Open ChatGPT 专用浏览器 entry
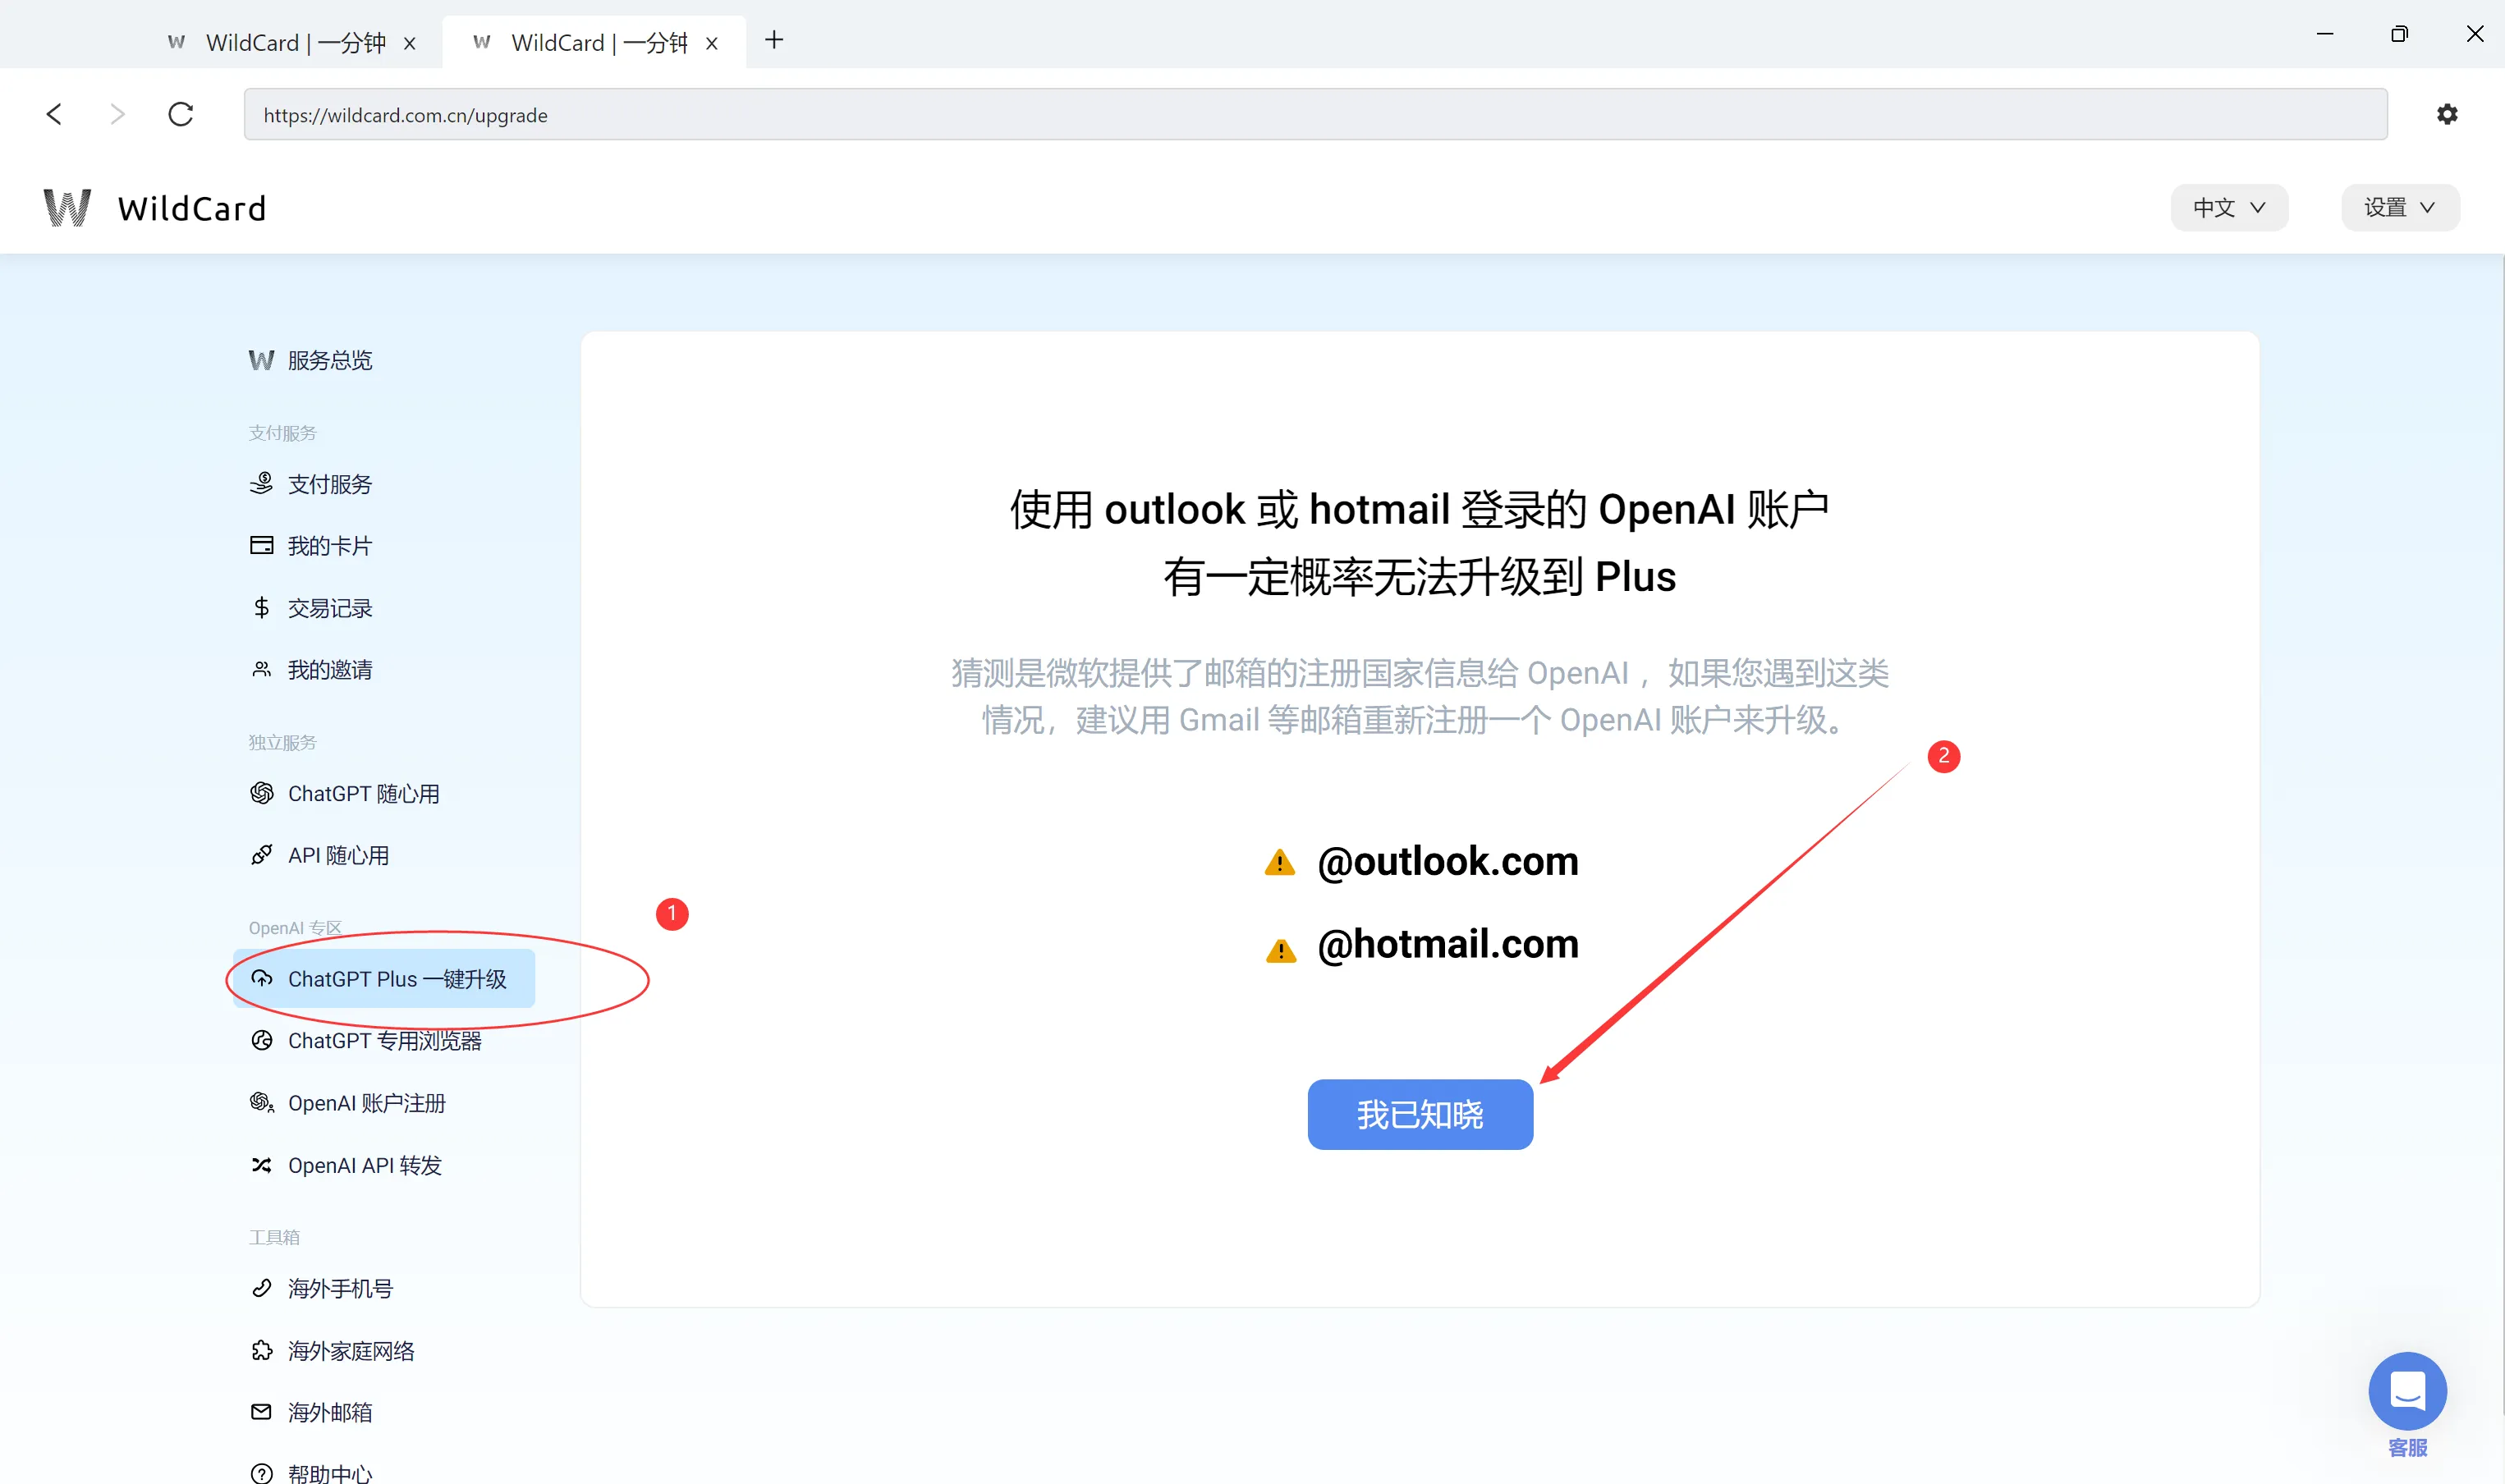Viewport: 2505px width, 1484px height. click(x=384, y=1041)
